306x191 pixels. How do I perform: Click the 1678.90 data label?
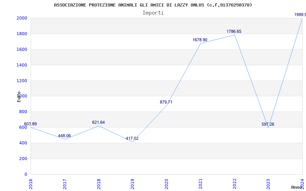click(x=200, y=40)
